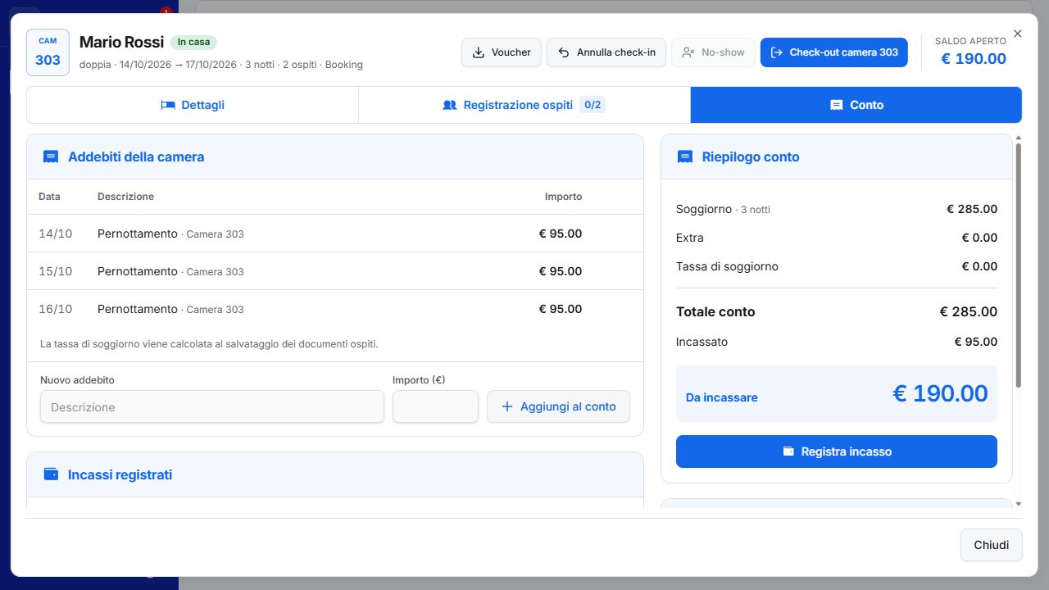This screenshot has height=590, width=1049.
Task: Click the scroll up arrow of summary panel
Action: point(1019,138)
